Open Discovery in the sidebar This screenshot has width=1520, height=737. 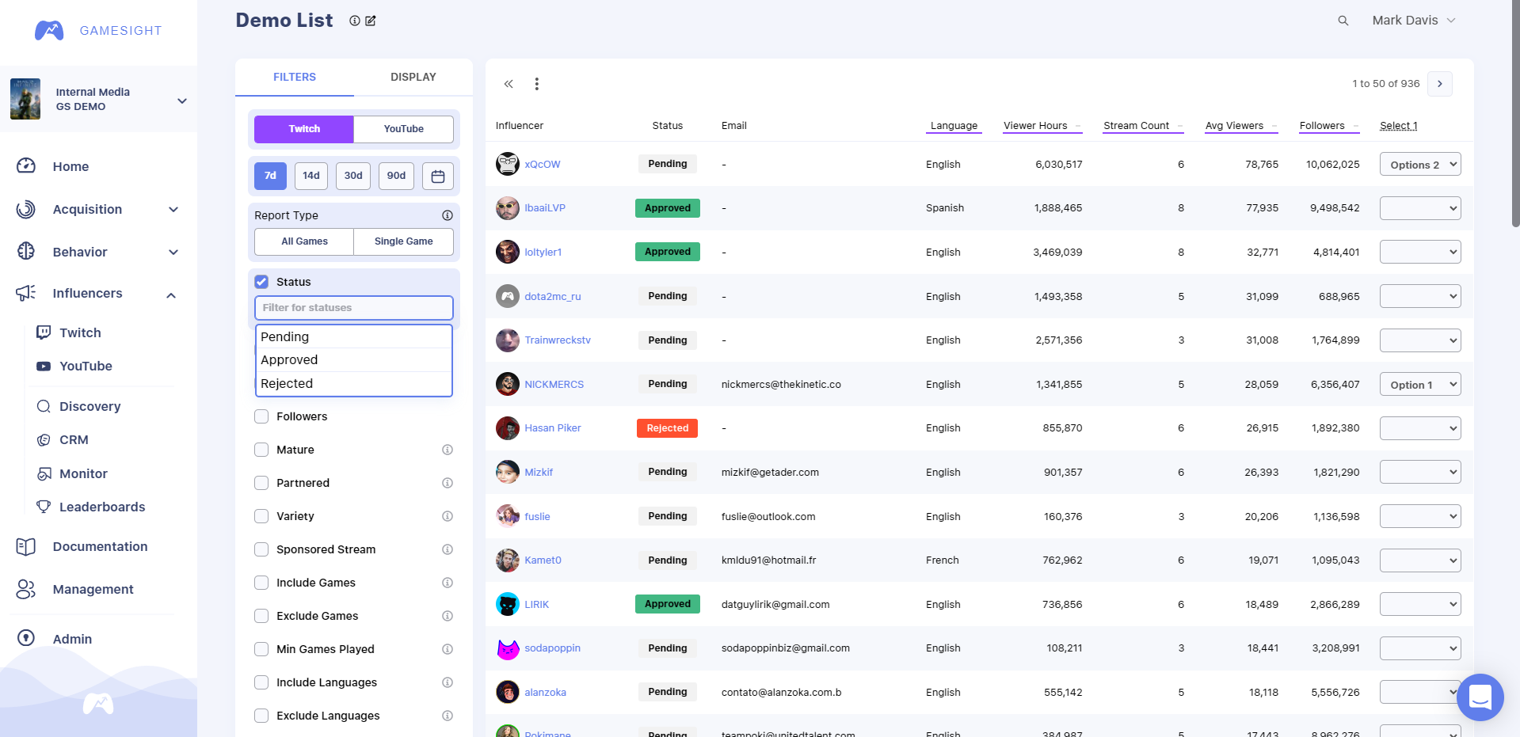tap(90, 406)
